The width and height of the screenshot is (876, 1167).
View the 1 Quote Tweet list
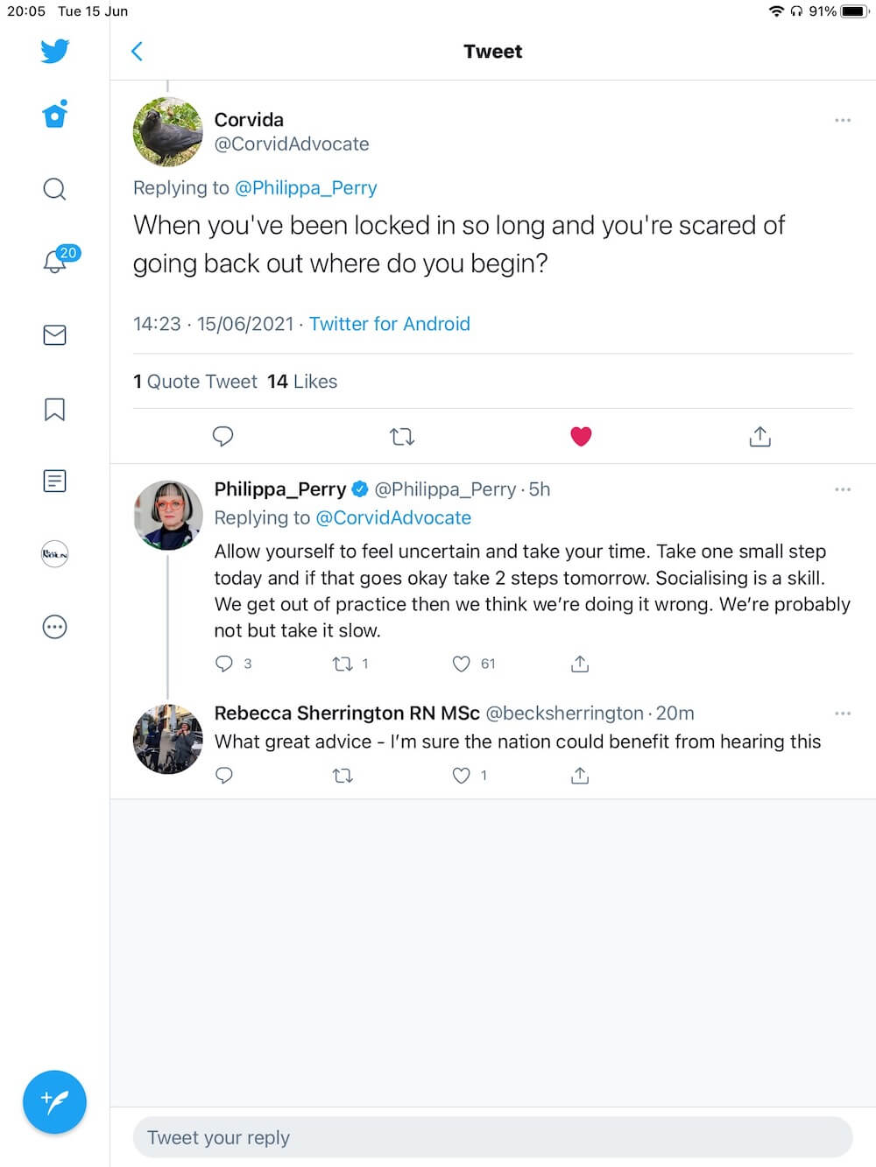[x=195, y=382]
